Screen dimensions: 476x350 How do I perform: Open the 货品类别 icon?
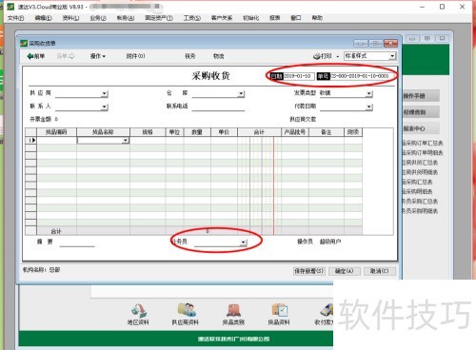tap(233, 310)
